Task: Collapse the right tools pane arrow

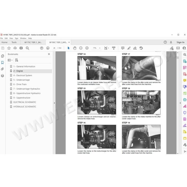Action: [x=180, y=103]
